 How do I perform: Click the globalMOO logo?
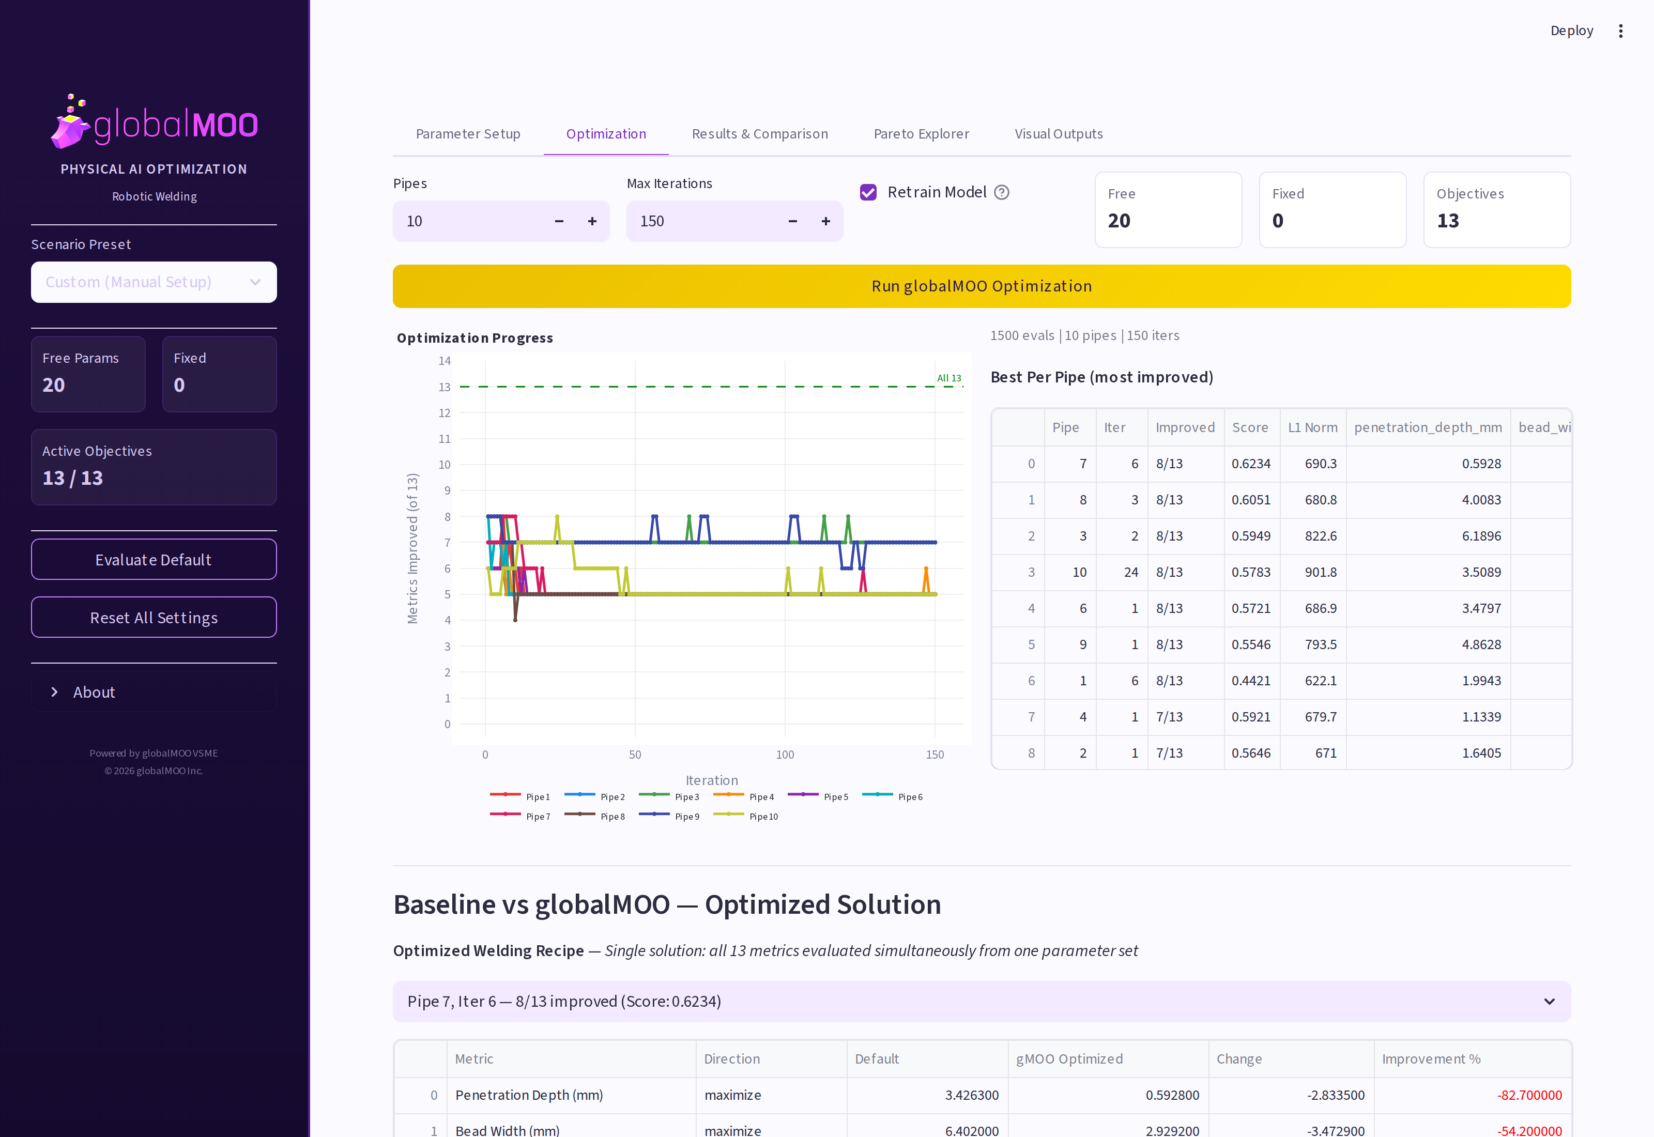pos(154,122)
